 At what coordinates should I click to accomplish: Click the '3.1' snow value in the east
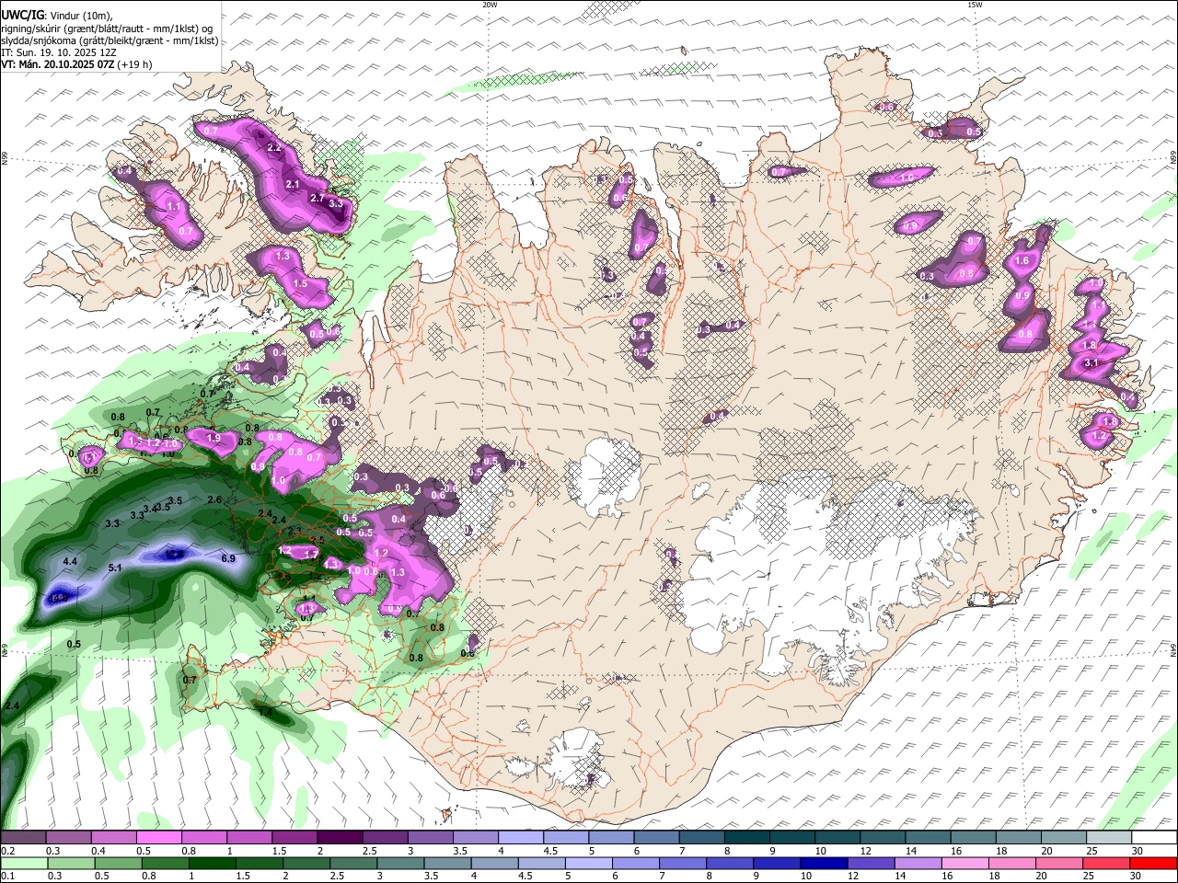(1092, 363)
